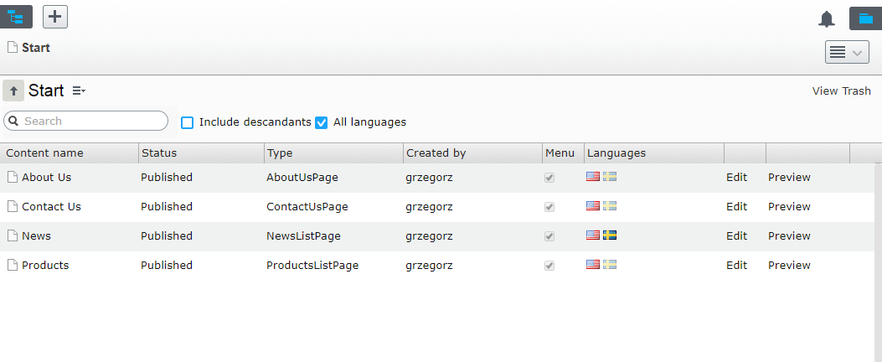882x362 pixels.
Task: Open the view options list dropdown
Action: pos(847,52)
